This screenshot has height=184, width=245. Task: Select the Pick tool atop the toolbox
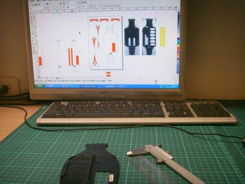[x=31, y=14]
